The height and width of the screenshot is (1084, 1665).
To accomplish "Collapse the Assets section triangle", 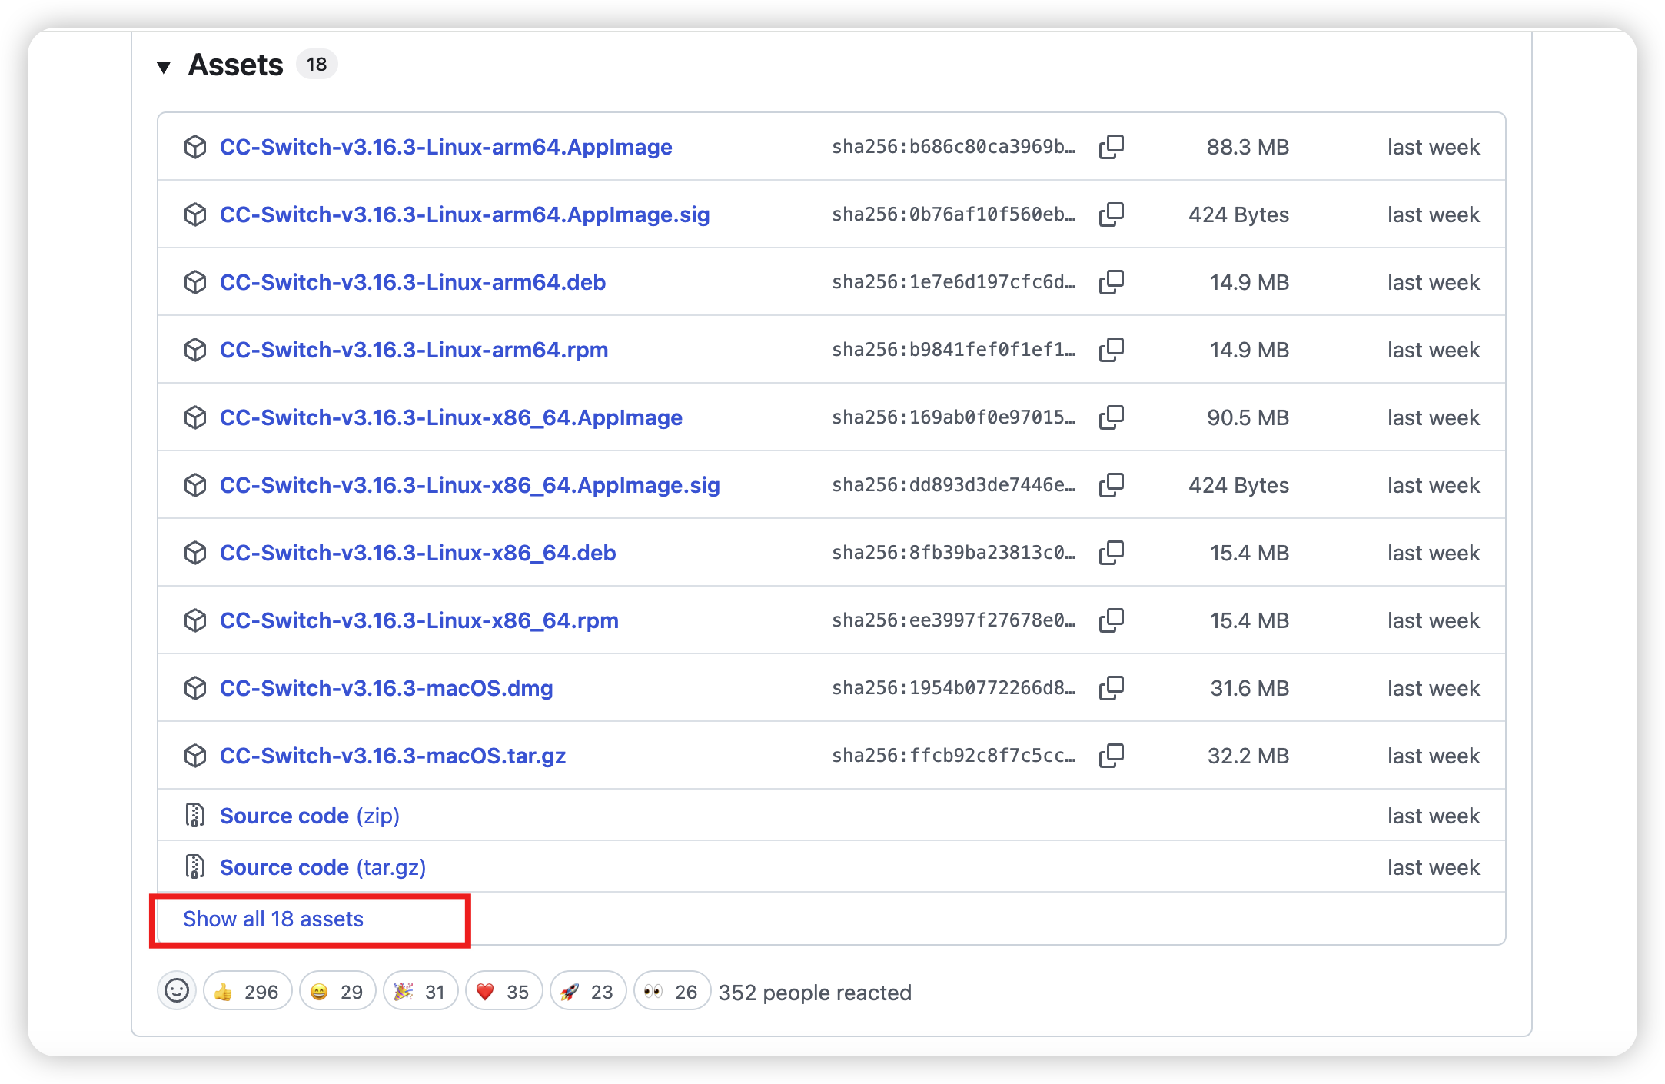I will coord(163,67).
